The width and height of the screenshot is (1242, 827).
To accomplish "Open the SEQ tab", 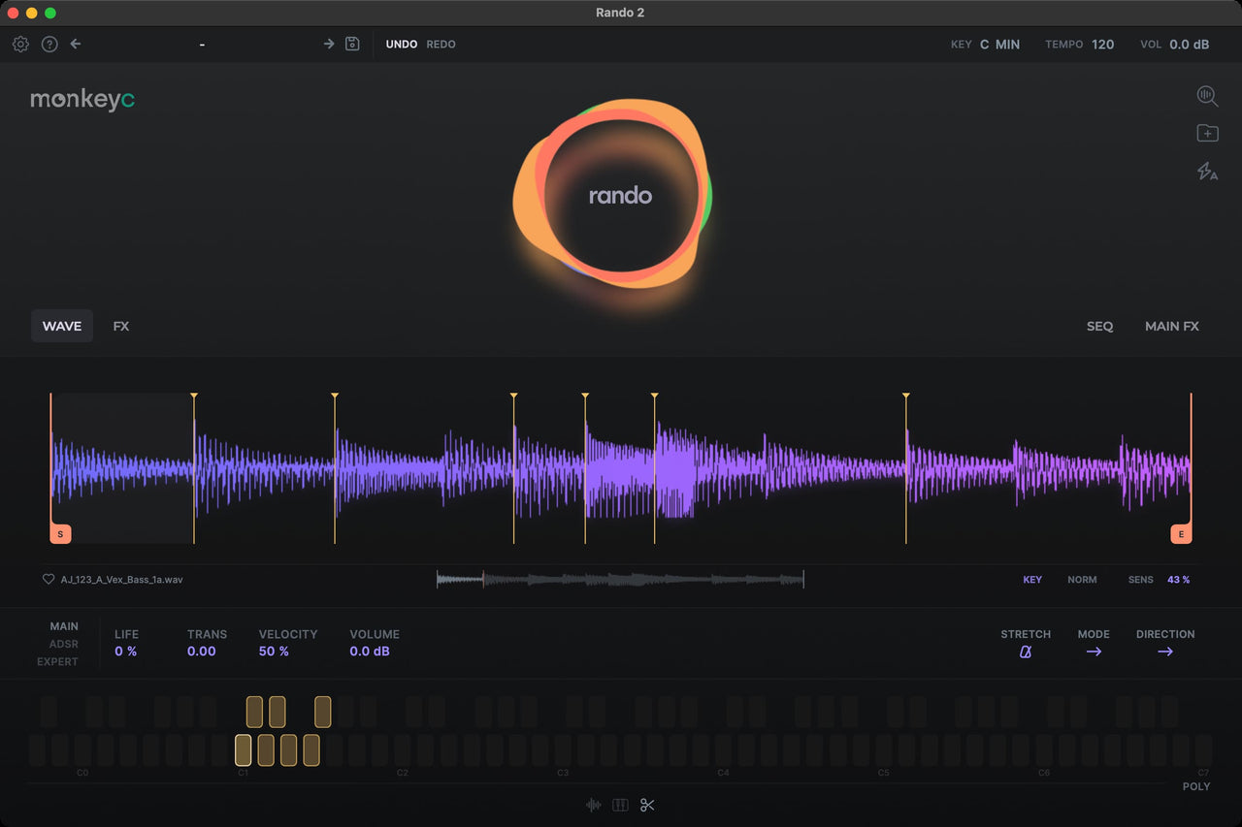I will 1100,326.
